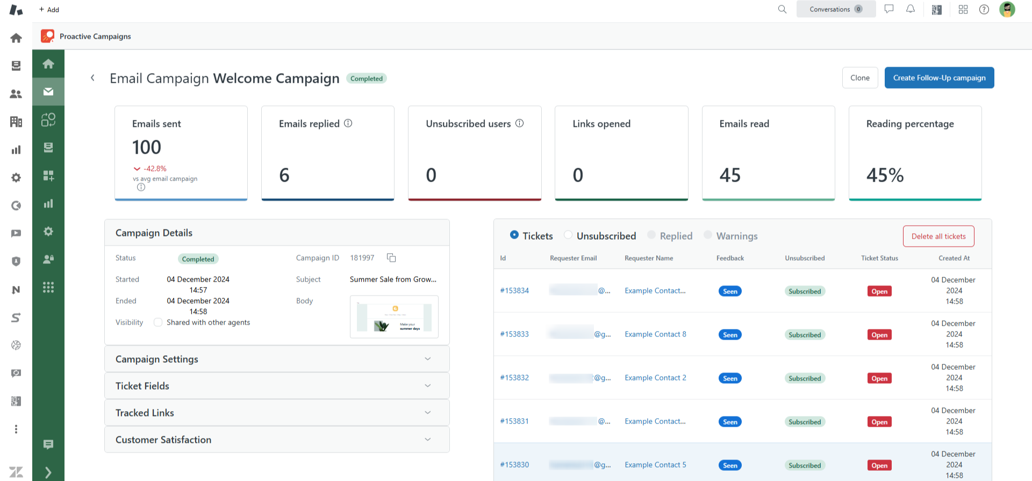Expand the Tracked Links section
The height and width of the screenshot is (481, 1032).
tap(277, 413)
